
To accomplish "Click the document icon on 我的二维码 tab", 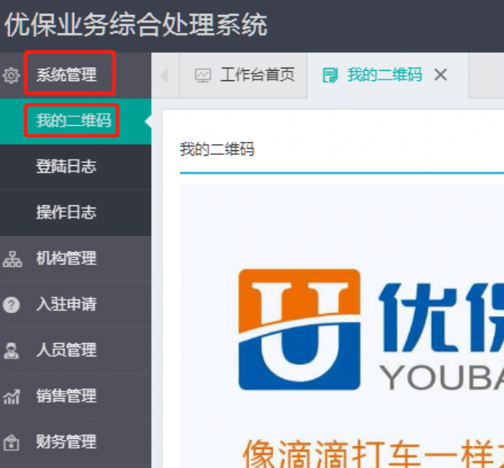I will tap(331, 76).
